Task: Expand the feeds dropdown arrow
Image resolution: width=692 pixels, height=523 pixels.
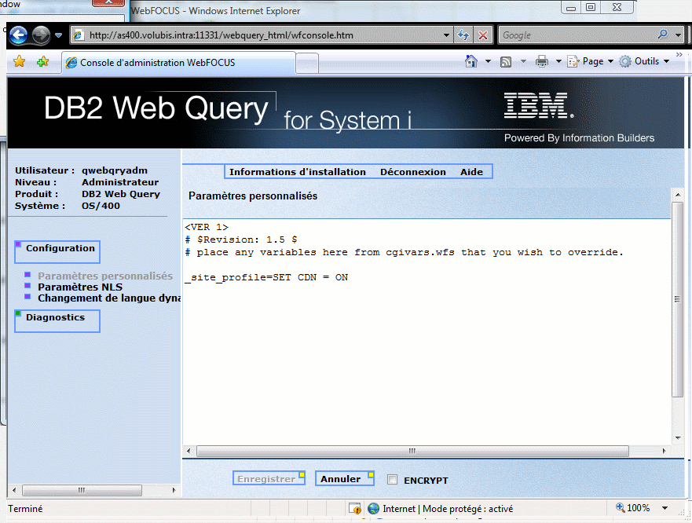Action: (523, 61)
